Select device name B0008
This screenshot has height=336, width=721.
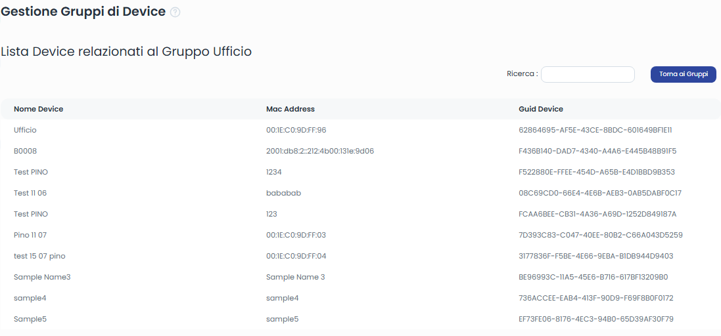(25, 151)
